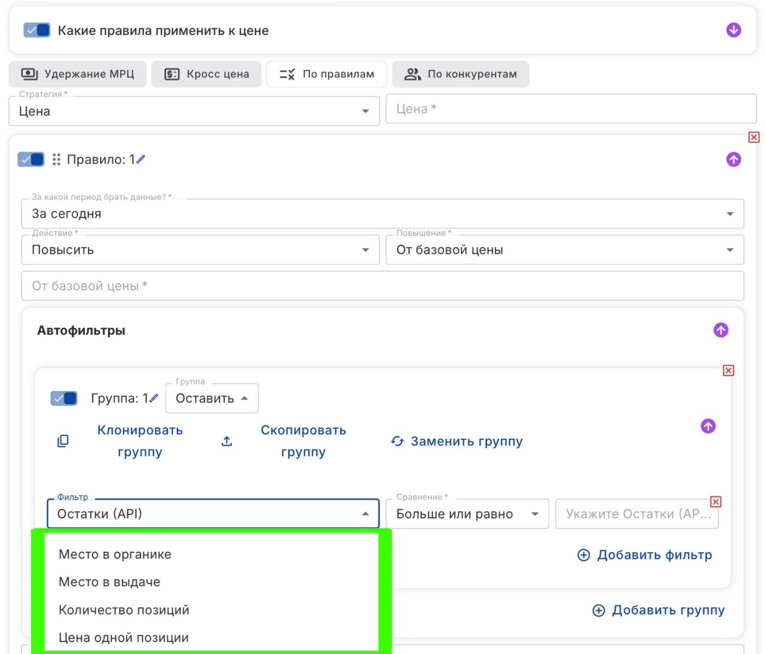Click the Клонировать группу button
Viewport: 765px width, 654px height.
(x=140, y=441)
